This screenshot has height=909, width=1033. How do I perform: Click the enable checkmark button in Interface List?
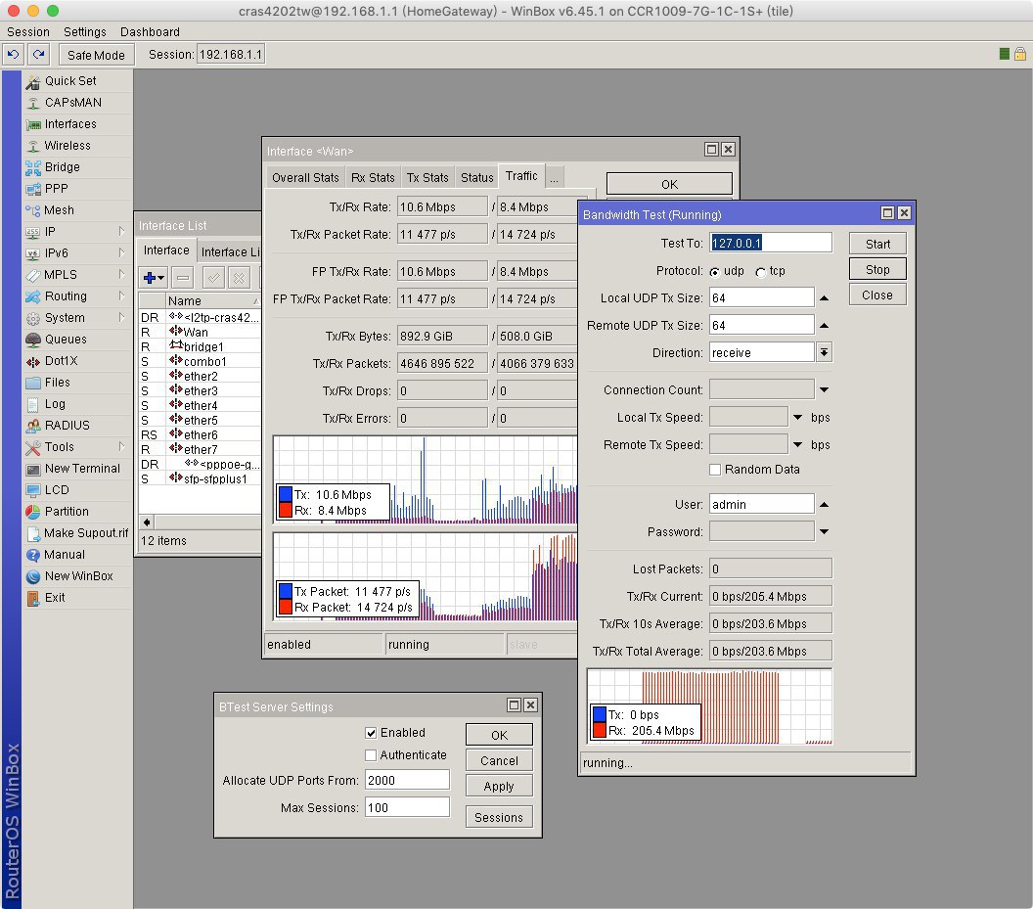[213, 278]
